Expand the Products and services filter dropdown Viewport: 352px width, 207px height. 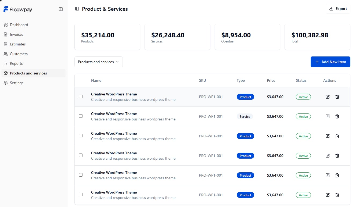(99, 62)
